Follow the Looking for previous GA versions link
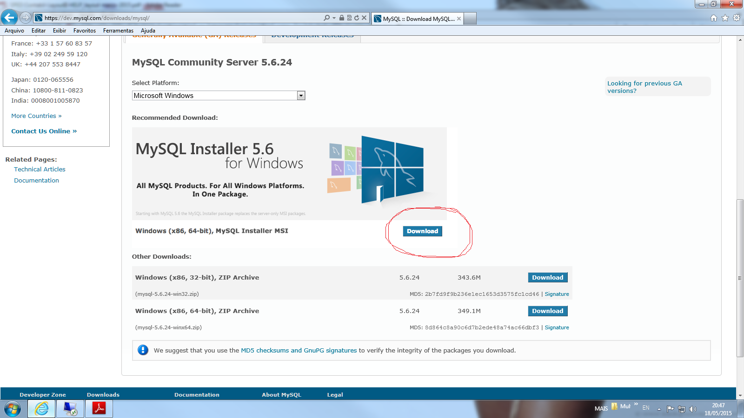 coord(644,87)
